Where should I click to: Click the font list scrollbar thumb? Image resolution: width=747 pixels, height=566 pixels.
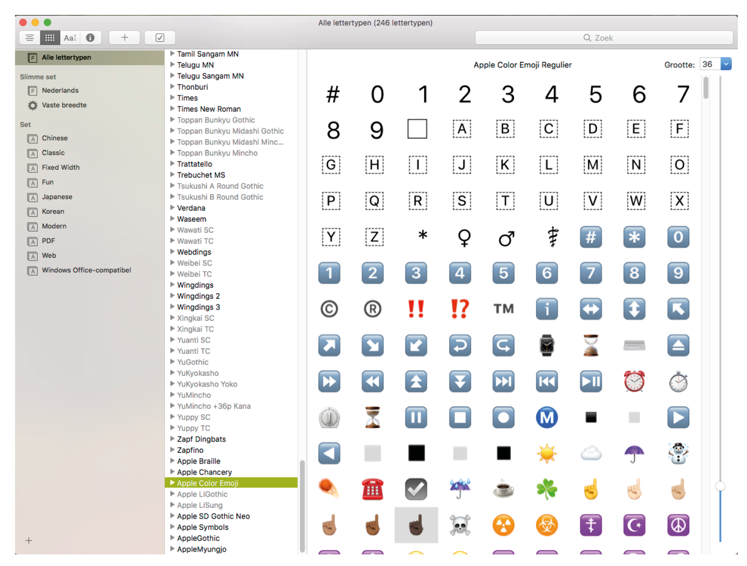[302, 506]
